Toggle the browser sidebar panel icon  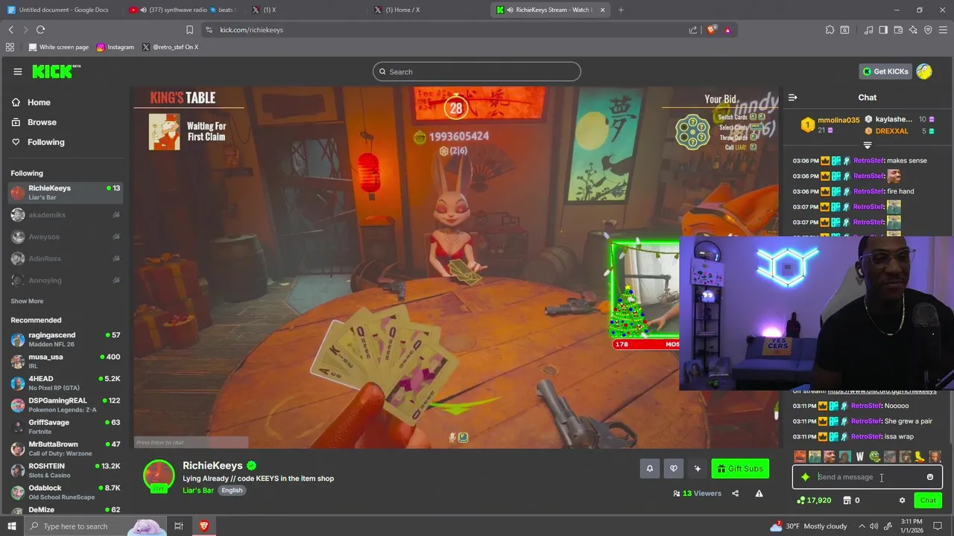[883, 30]
